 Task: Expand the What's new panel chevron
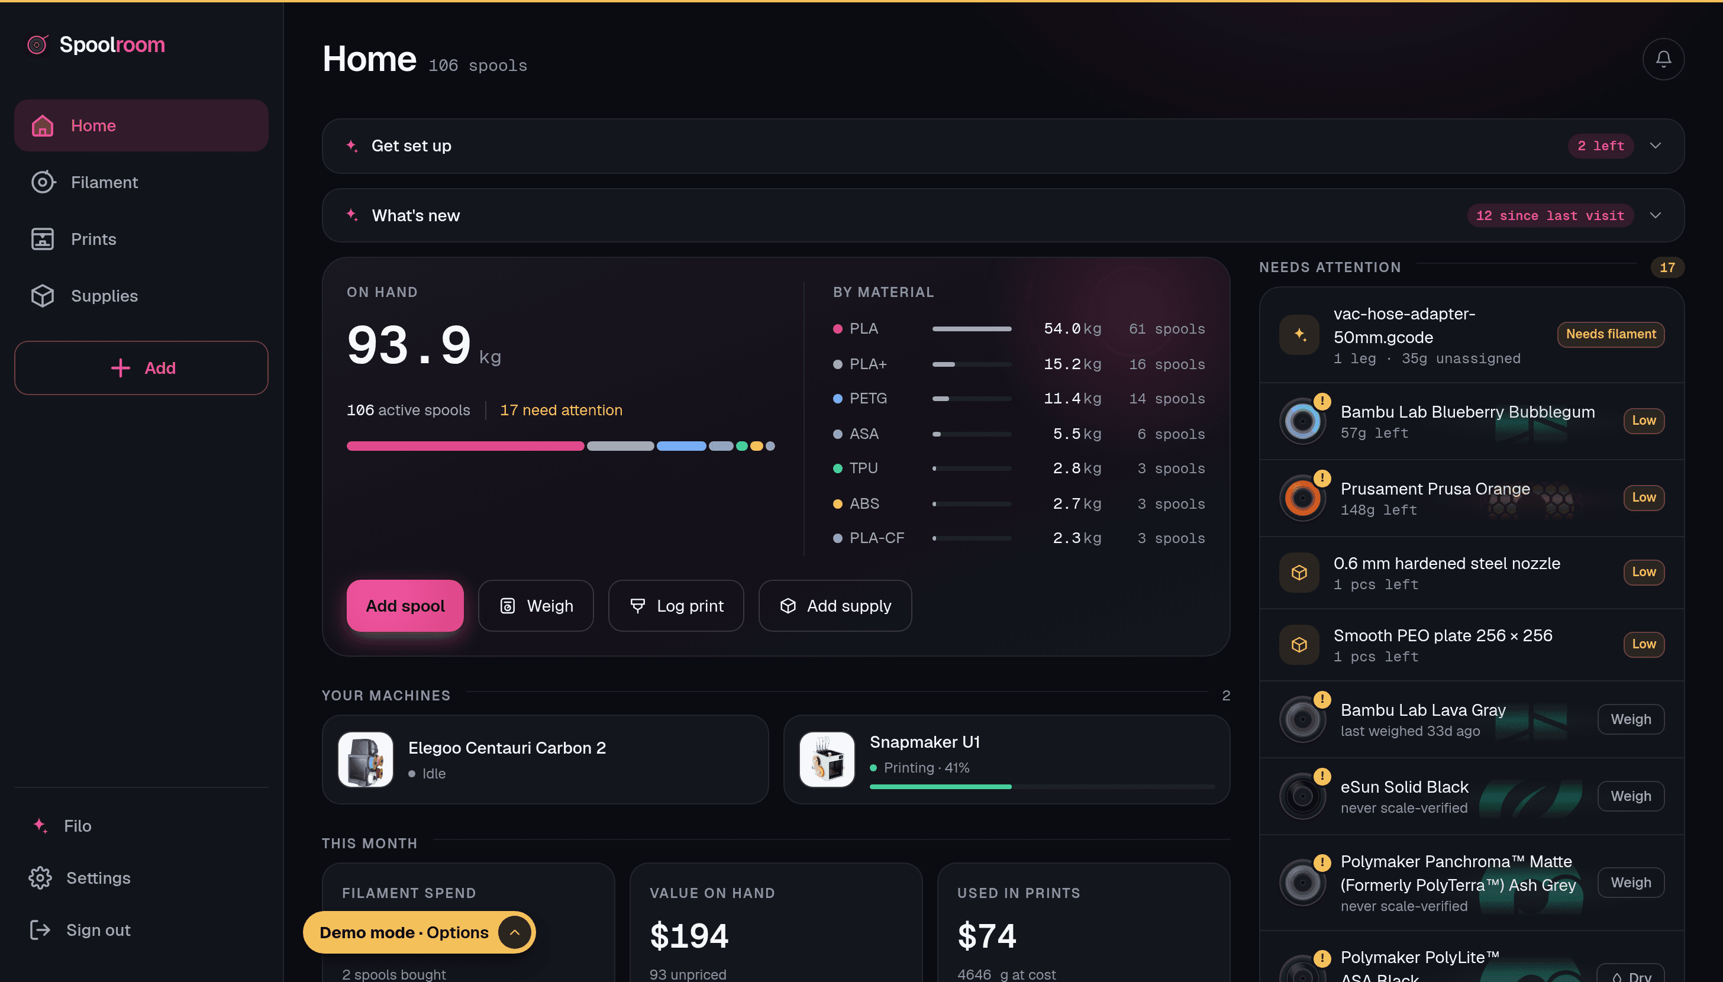point(1655,215)
